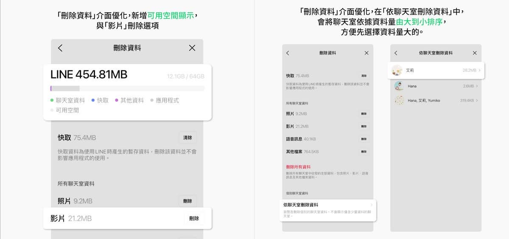Tap 清除 for 快取 in small 刪除資料 screen
This screenshot has width=509, height=239.
tap(364, 75)
